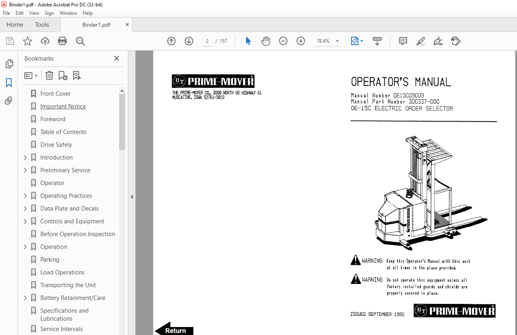Open the Attachments paperclip panel
Image resolution: width=517 pixels, height=335 pixels.
click(9, 101)
